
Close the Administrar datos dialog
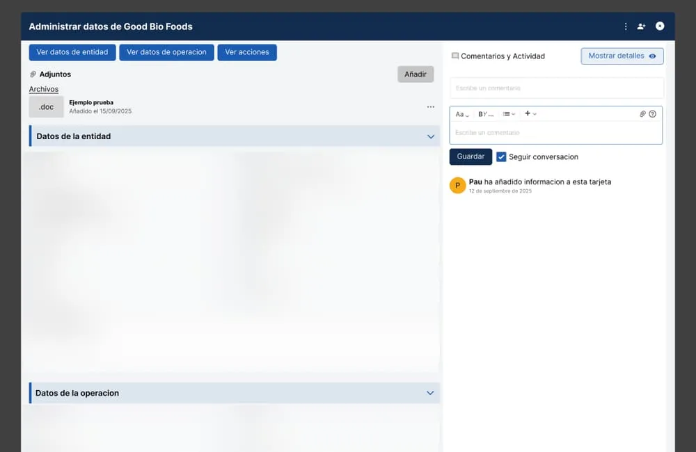point(660,26)
